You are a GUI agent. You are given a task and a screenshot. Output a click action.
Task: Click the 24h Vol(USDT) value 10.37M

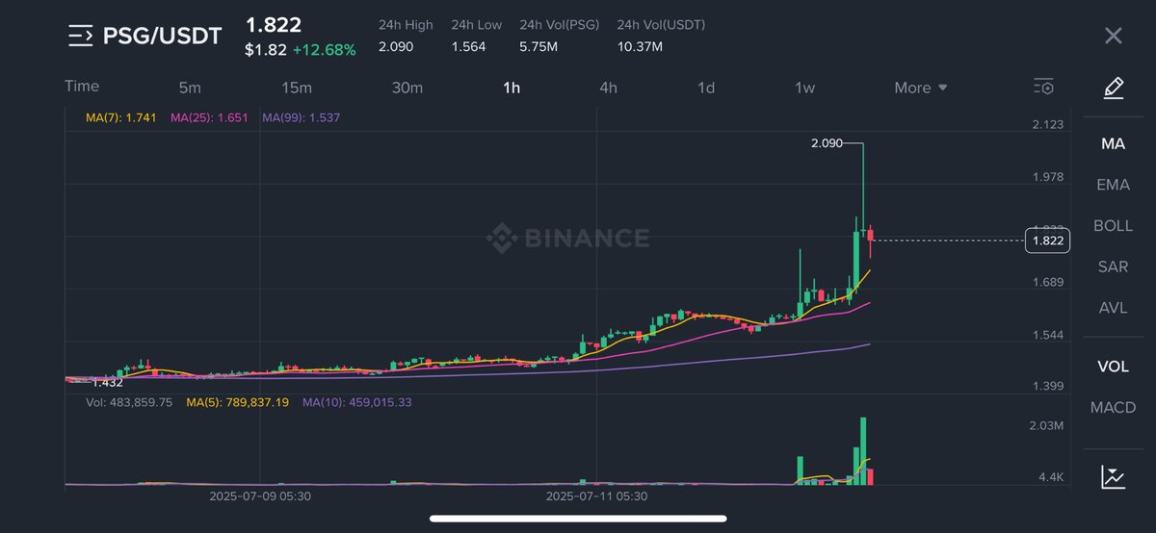[640, 46]
